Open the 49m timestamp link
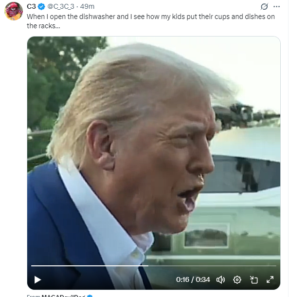290x297 pixels. (x=87, y=6)
